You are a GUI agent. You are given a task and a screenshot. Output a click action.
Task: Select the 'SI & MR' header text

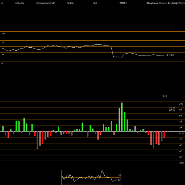(x=20, y=3)
